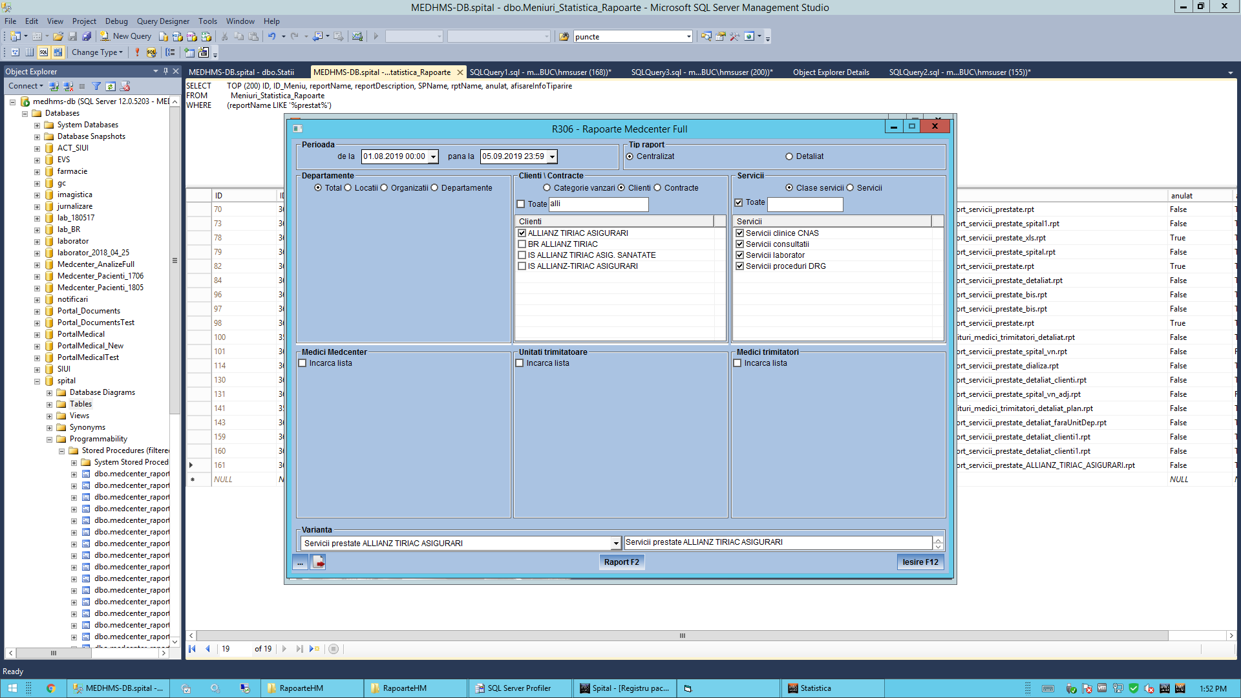Click the Verify SQL Syntax icon
This screenshot has width=1241, height=698.
151,52
